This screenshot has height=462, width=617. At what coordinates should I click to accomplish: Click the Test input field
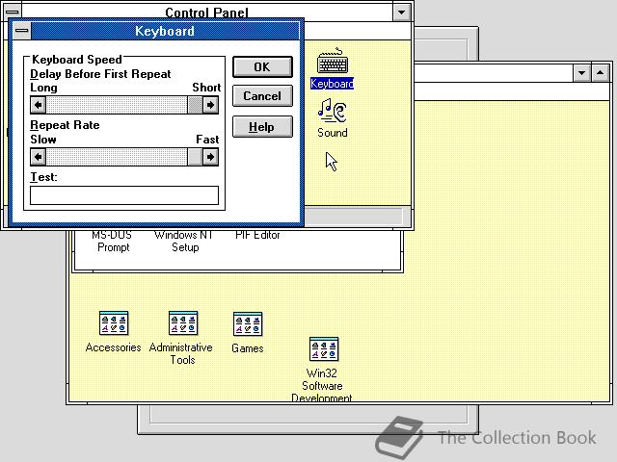(124, 195)
